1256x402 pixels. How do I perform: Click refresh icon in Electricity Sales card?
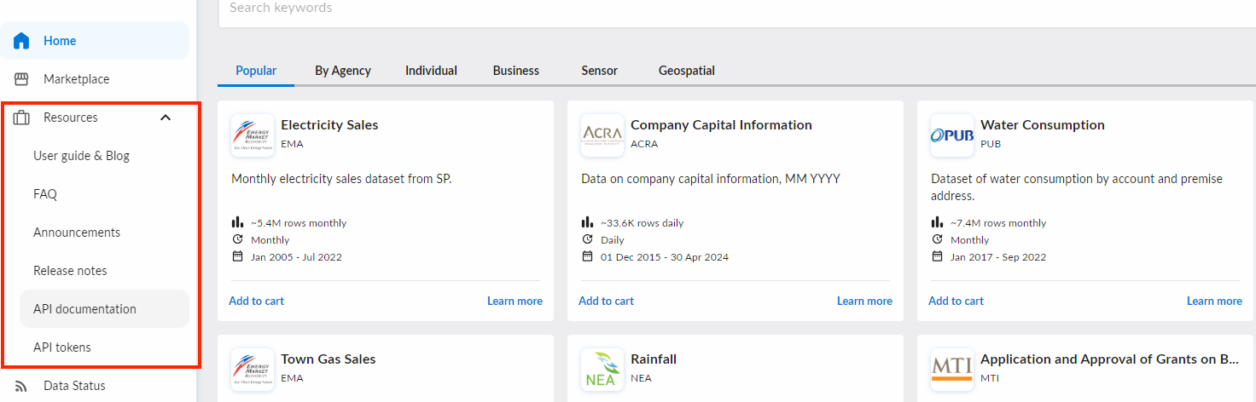coord(238,239)
